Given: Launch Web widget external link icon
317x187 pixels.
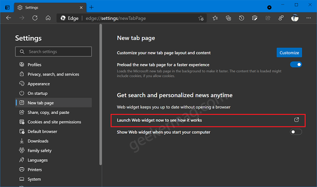Looking at the screenshot, I should (297, 120).
